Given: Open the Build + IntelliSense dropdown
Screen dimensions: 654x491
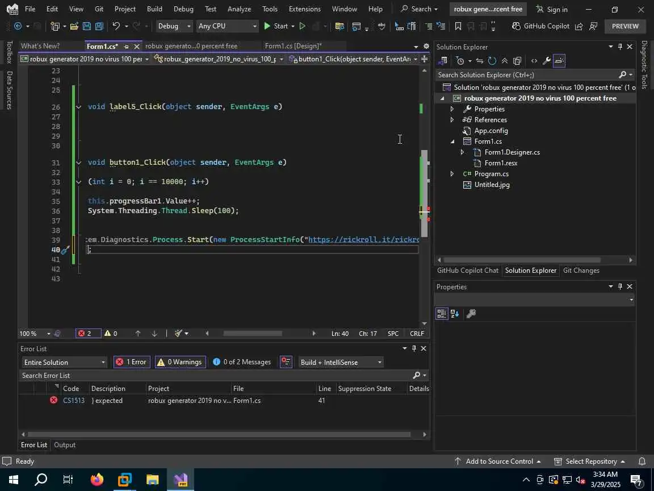Looking at the screenshot, I should tap(341, 362).
